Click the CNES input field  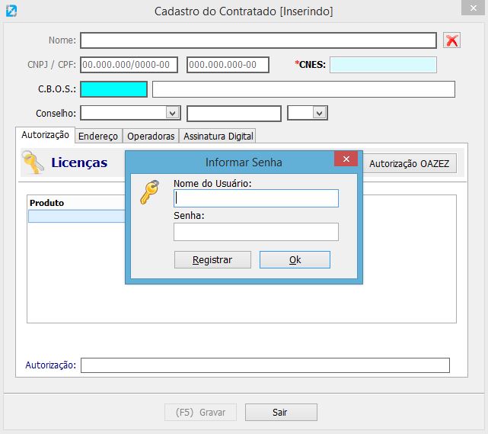click(x=383, y=65)
